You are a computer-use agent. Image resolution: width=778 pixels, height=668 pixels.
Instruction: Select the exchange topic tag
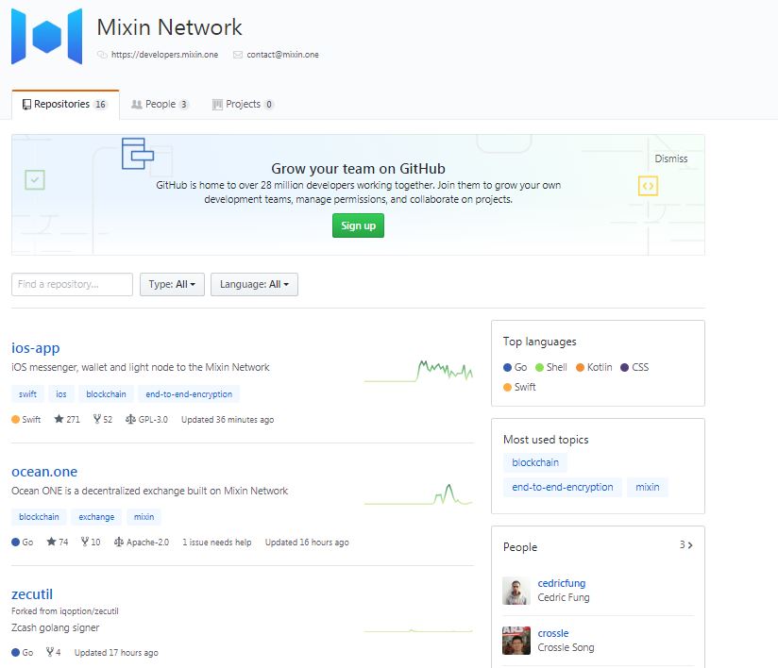(96, 517)
